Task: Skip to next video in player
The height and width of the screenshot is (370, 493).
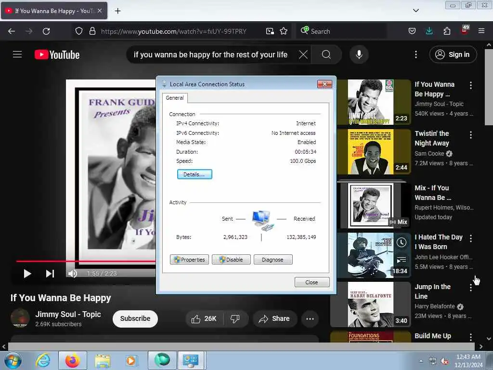Action: [x=50, y=274]
